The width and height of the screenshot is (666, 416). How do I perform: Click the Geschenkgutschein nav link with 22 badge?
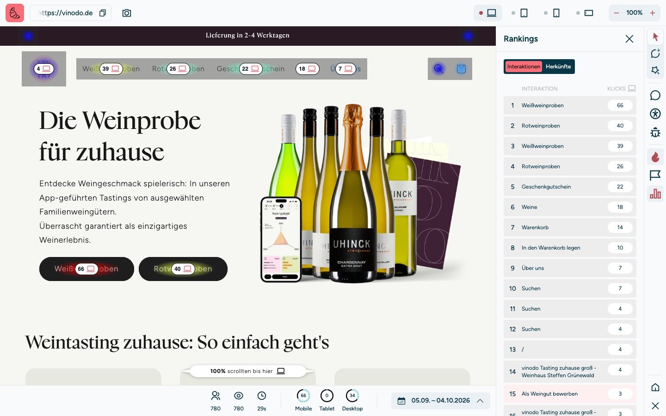click(251, 69)
